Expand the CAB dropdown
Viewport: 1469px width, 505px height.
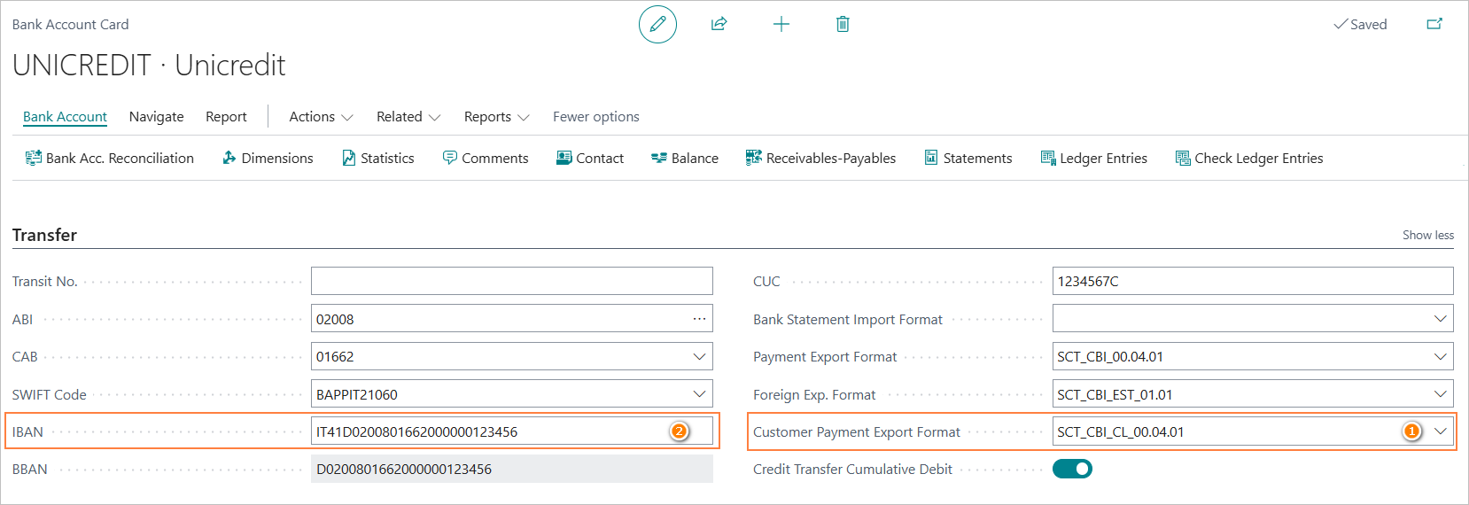pos(699,357)
